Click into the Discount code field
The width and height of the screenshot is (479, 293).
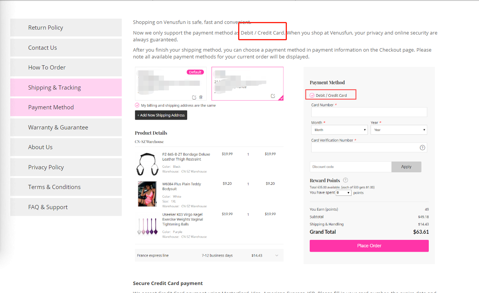pyautogui.click(x=350, y=167)
